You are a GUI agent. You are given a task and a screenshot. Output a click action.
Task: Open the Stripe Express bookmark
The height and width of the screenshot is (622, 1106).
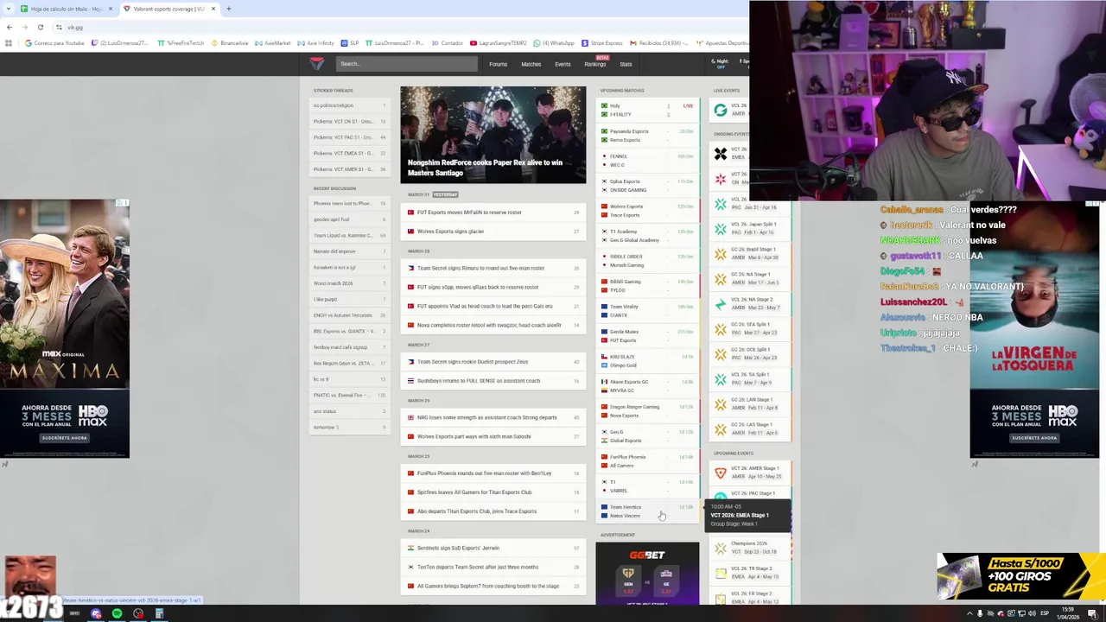coord(601,42)
